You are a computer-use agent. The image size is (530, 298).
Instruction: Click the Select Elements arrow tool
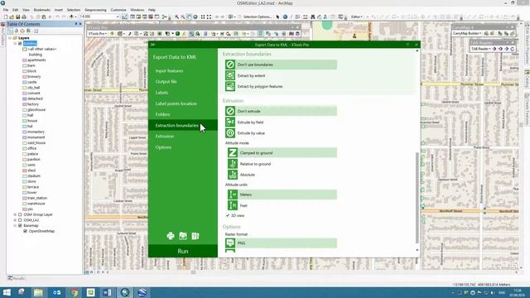coord(278,17)
